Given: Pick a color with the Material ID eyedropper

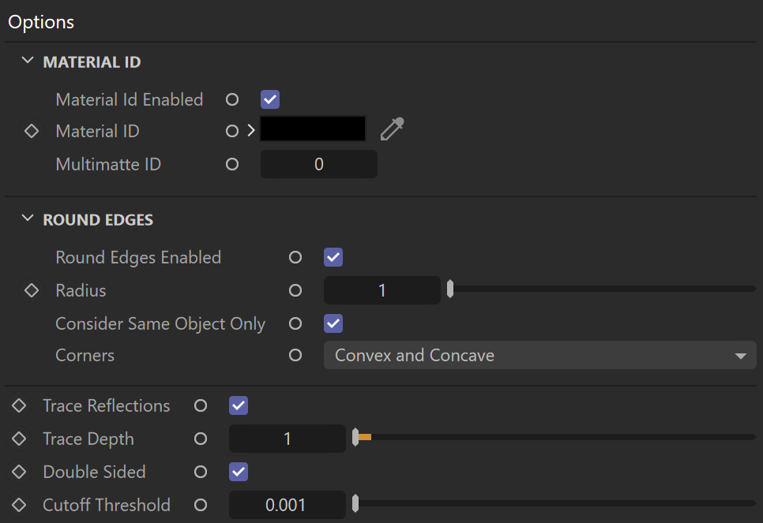Looking at the screenshot, I should [393, 129].
